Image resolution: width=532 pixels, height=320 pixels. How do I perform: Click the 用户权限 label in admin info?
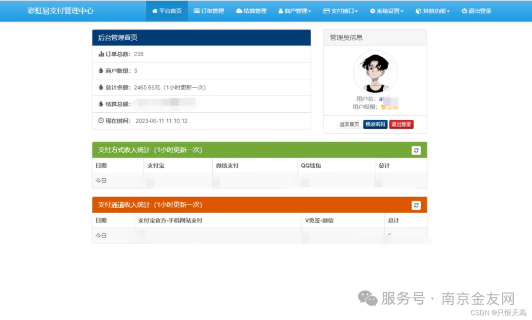365,107
